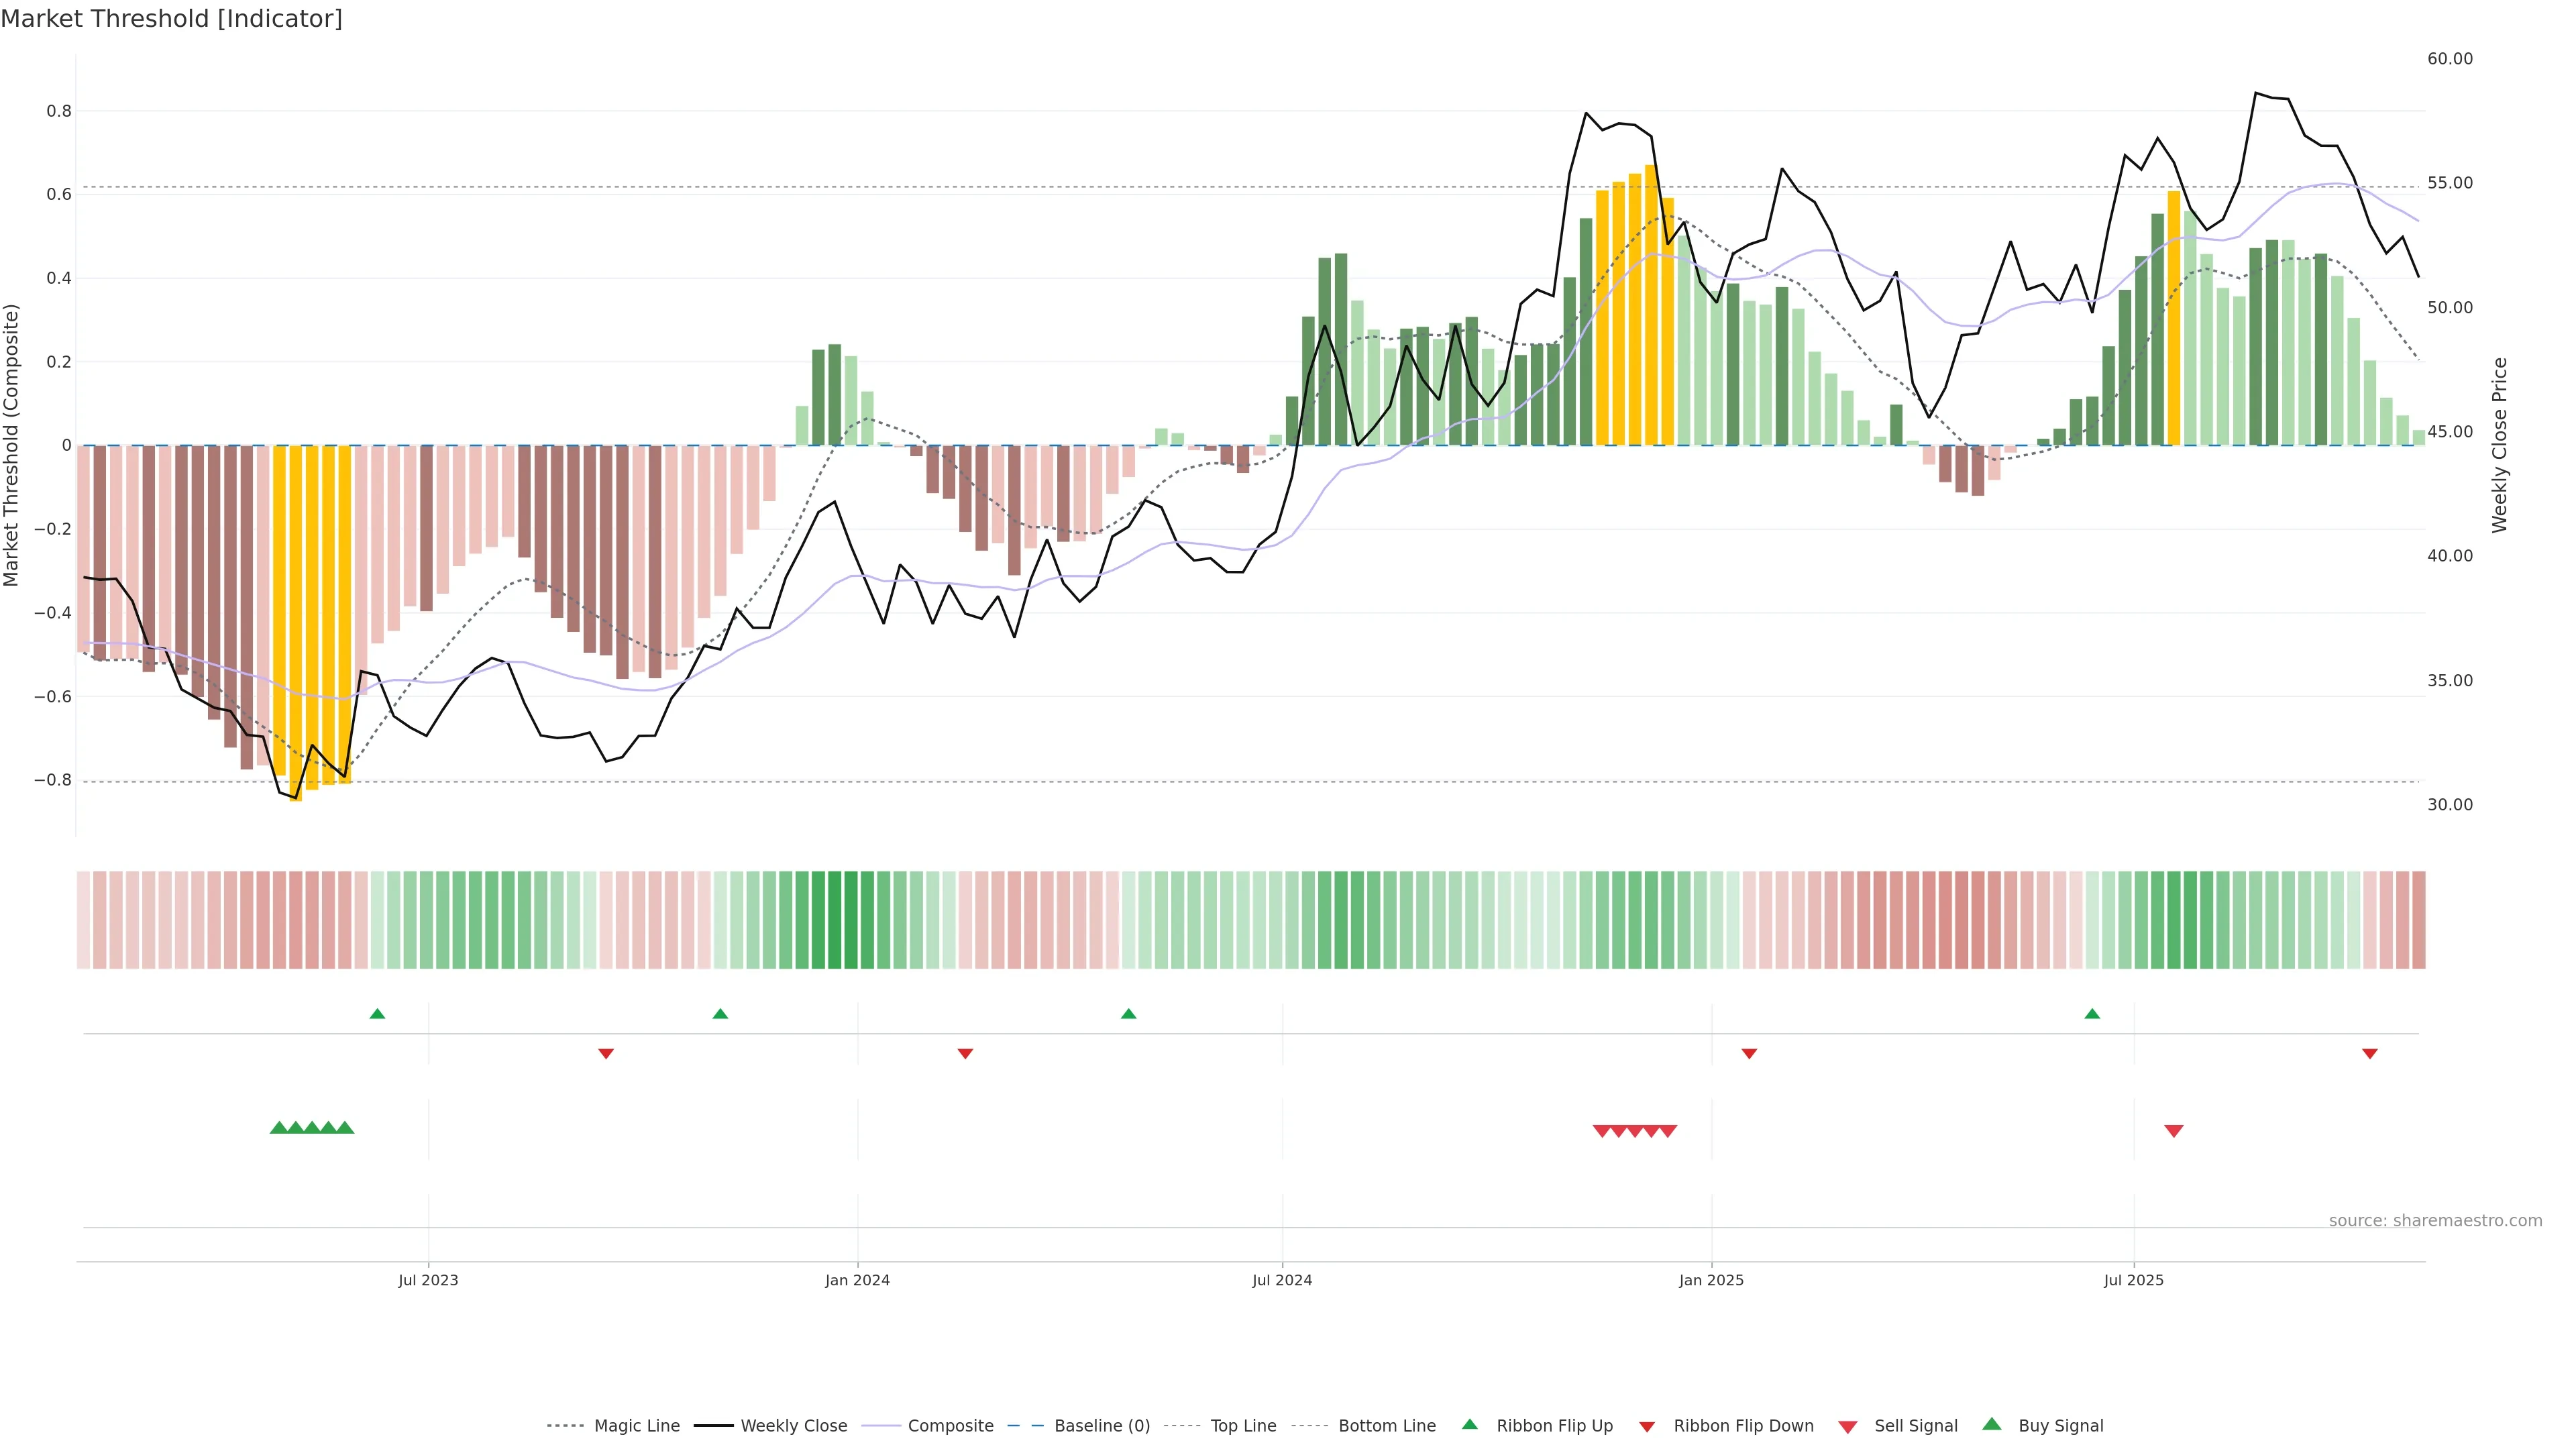Click the ribbon flip down marker after Jan 2025

click(1749, 1053)
